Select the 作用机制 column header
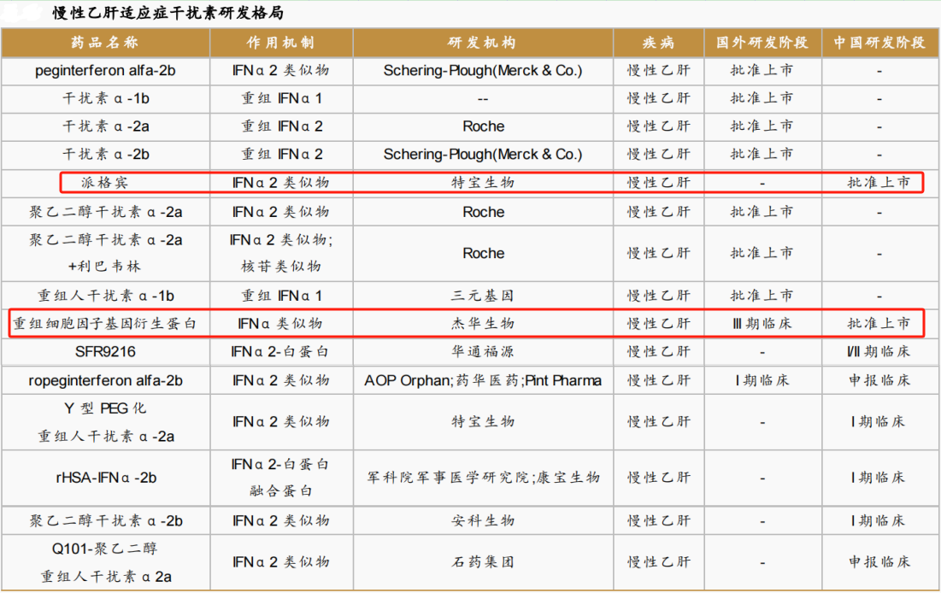This screenshot has height=593, width=941. pos(280,43)
